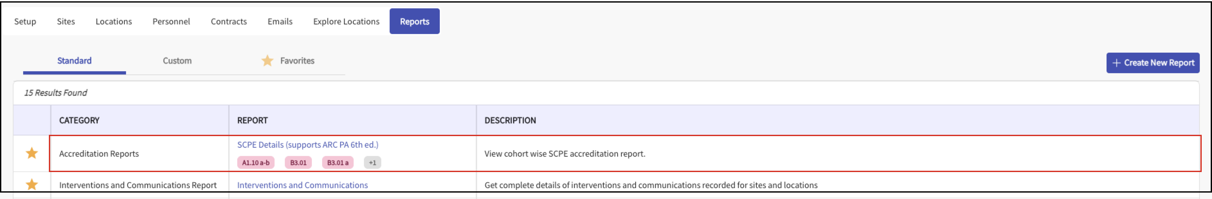Open the Favorites tab with star icon
This screenshot has height=199, width=1212.
(288, 61)
